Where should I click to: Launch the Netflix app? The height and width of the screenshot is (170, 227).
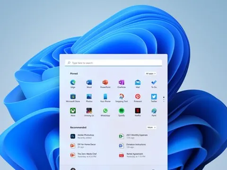[138, 112]
